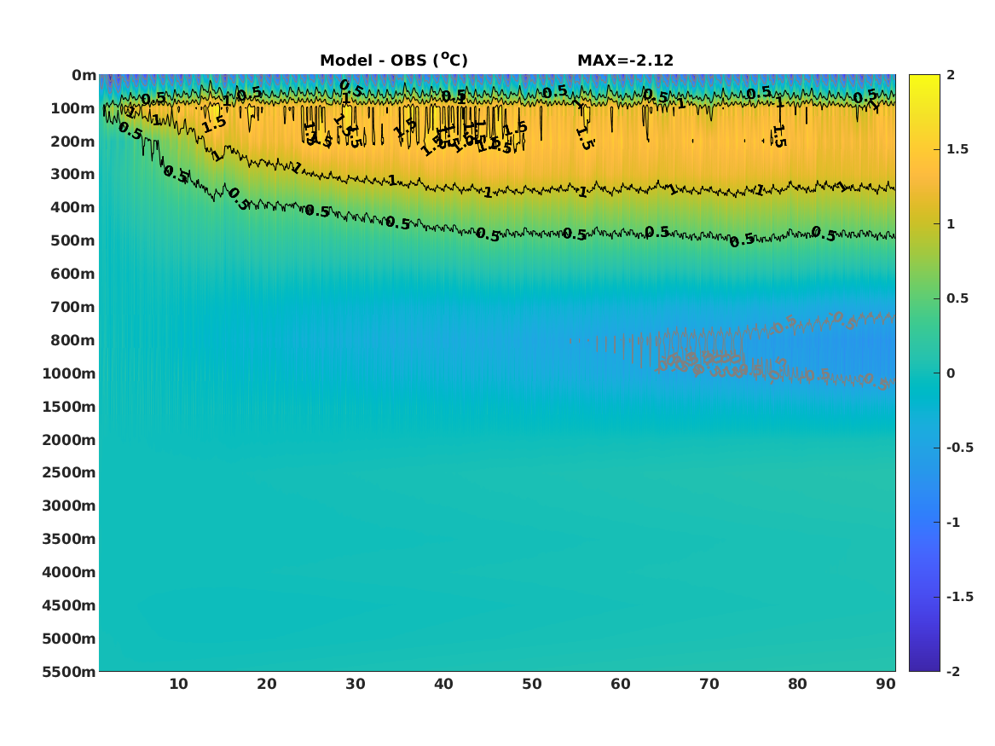Viewport: 995px width, 746px height.
Task: Click the colorbar tick label "-1"
Action: 953,522
